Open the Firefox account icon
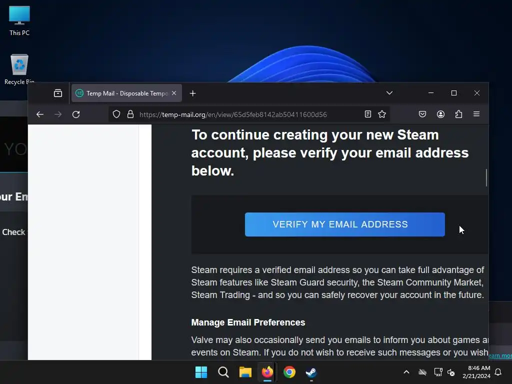The width and height of the screenshot is (512, 384). (441, 114)
